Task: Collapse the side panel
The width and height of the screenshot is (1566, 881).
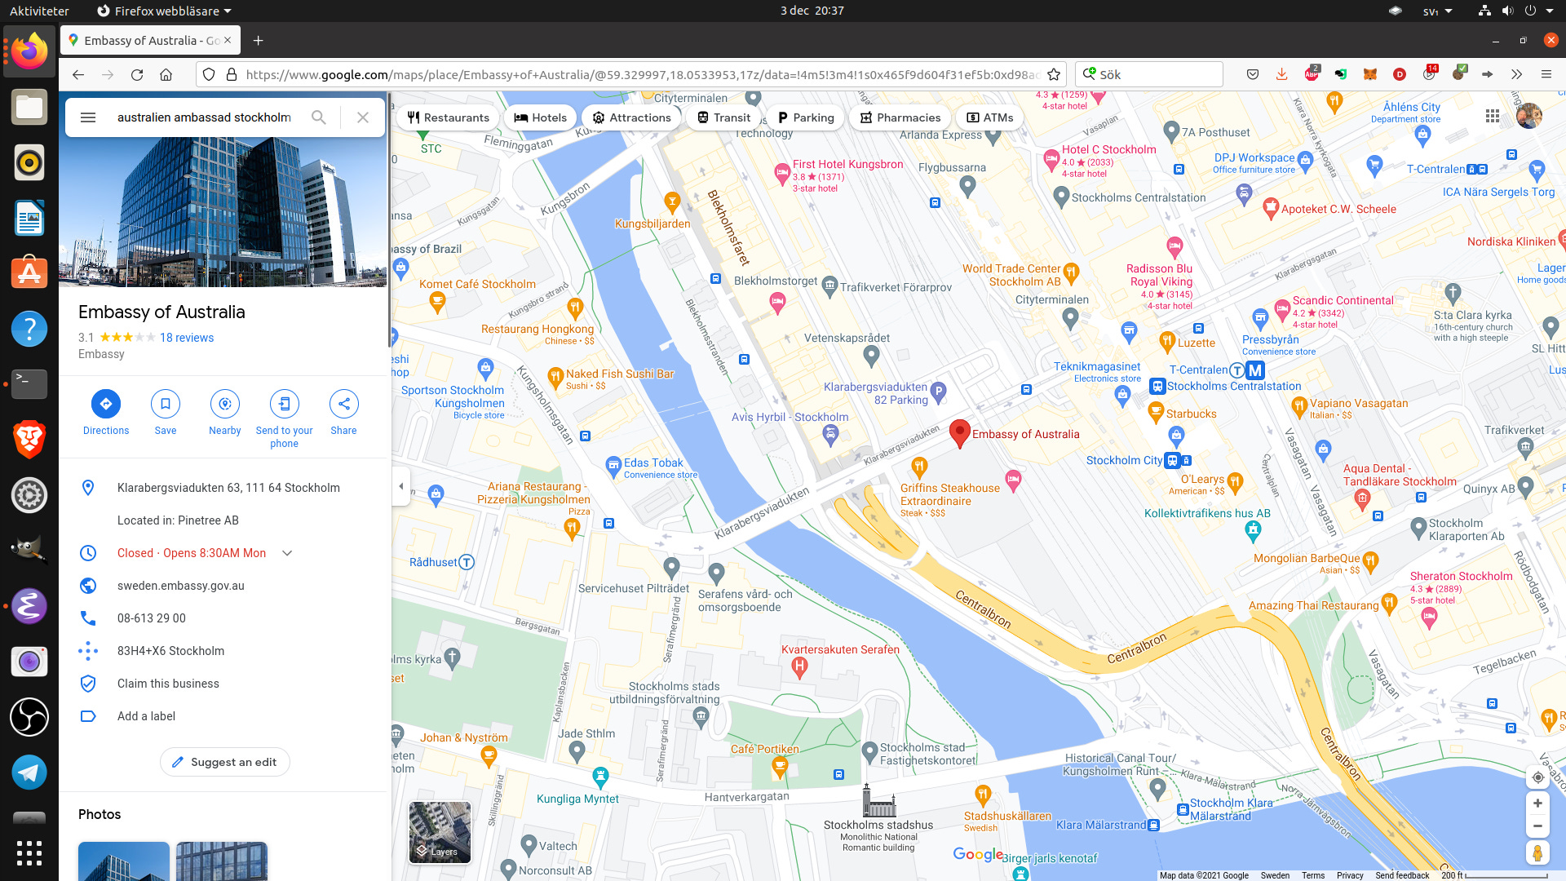Action: pyautogui.click(x=400, y=486)
